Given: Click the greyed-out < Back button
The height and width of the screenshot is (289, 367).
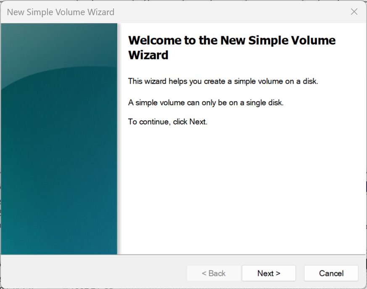Looking at the screenshot, I should (214, 273).
